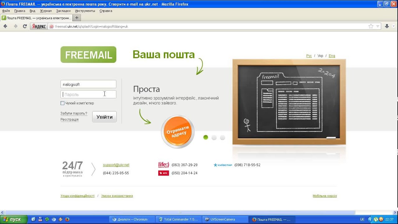Open the Файл menu
Image resolution: width=398 pixels, height=224 pixels.
coord(6,11)
